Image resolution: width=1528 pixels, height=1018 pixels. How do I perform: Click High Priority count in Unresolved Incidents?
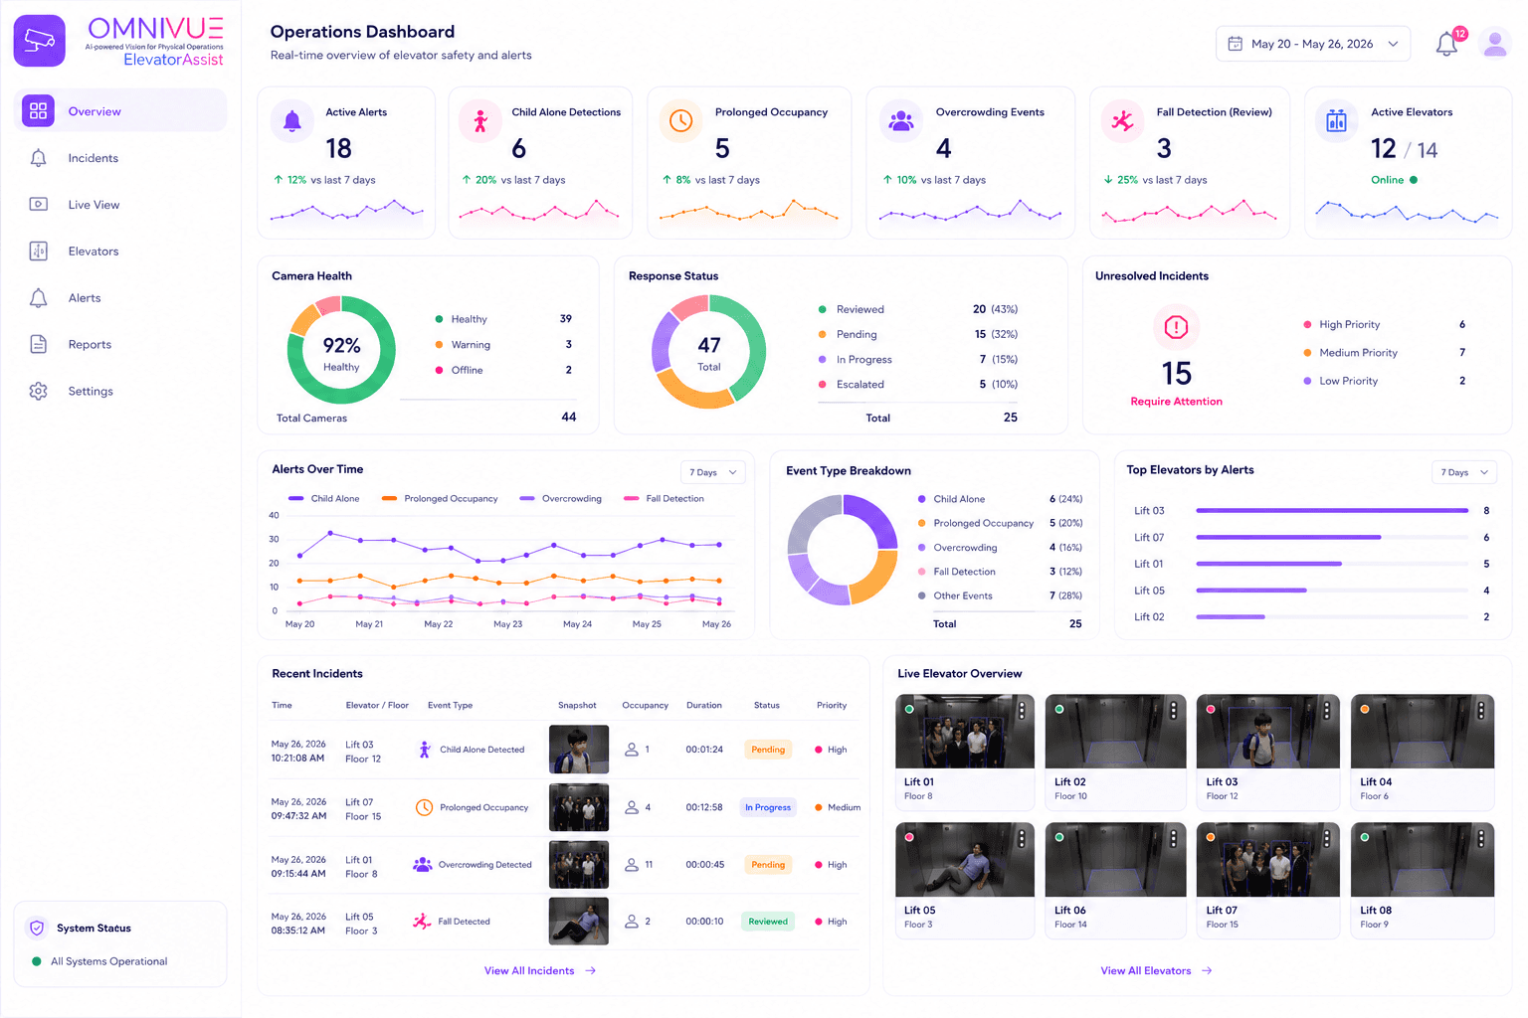[1462, 324]
